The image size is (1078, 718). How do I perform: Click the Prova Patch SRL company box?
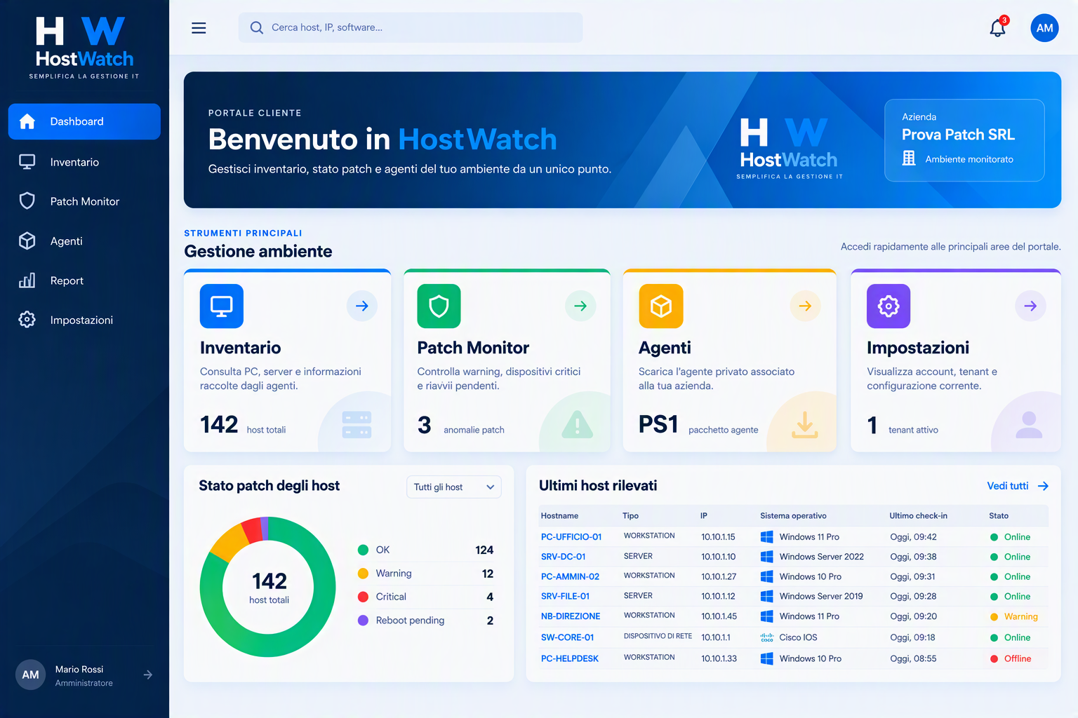click(964, 140)
